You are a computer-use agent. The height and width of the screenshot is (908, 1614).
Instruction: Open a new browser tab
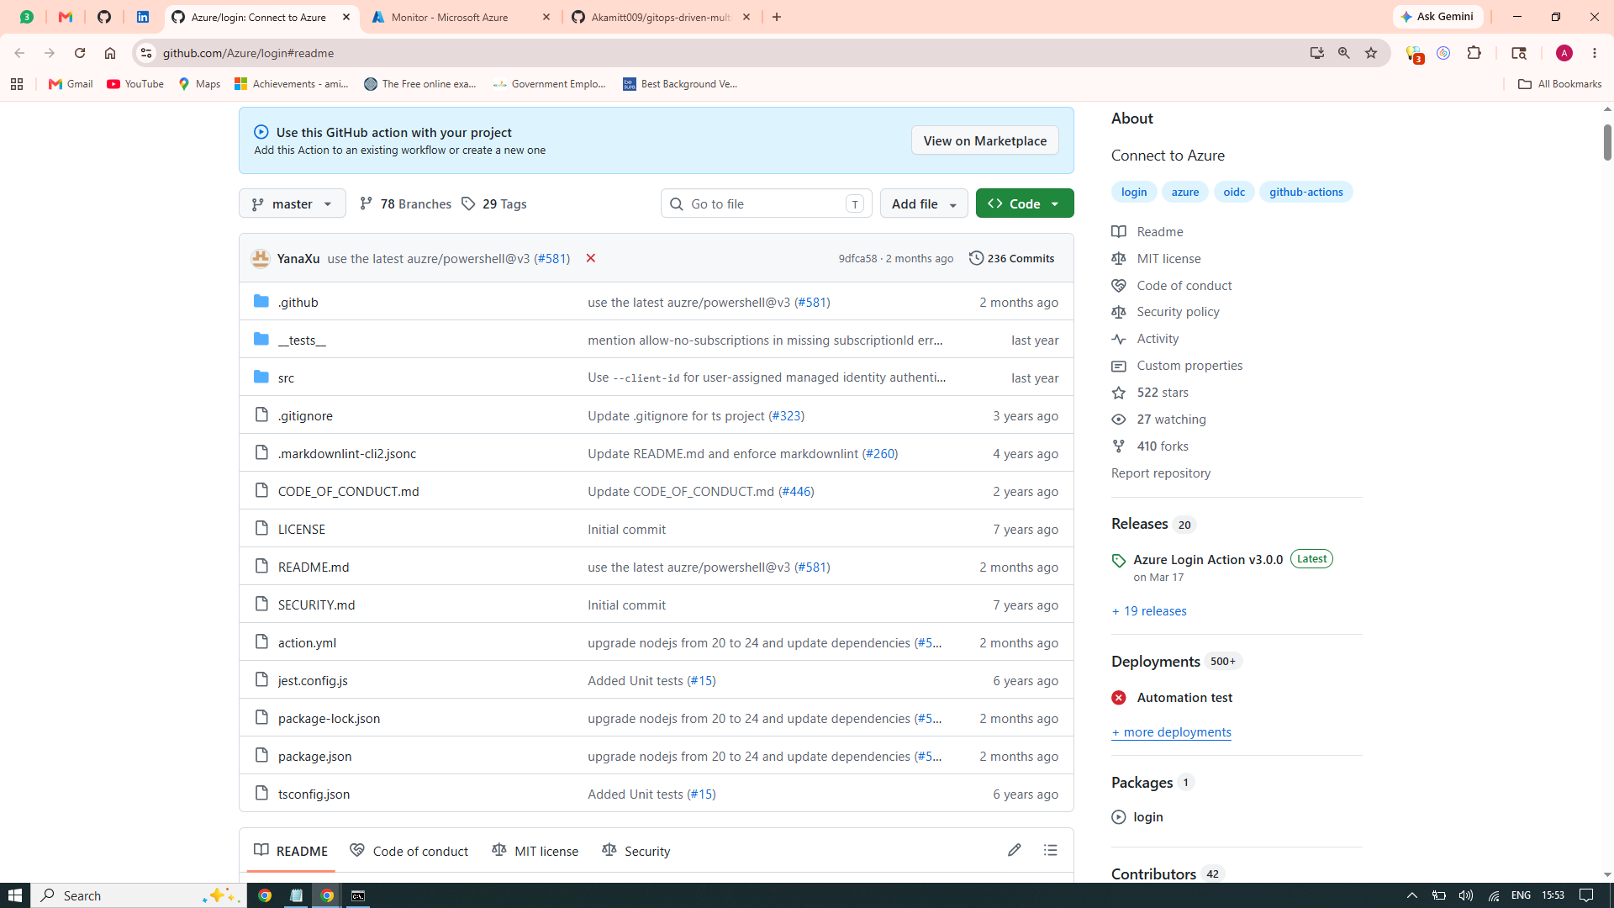click(x=777, y=17)
